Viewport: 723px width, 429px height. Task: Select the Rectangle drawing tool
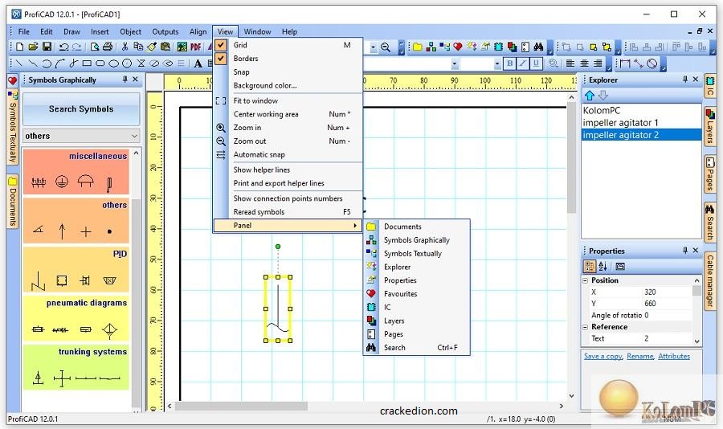click(87, 63)
